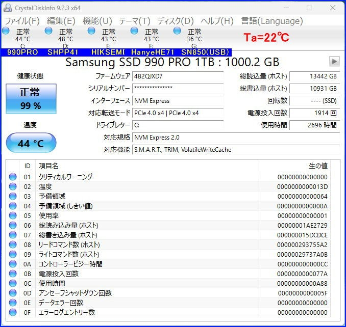The width and height of the screenshot is (346, 327).
Task: Click status orb for 0E データエラー回数
Action: coord(13,303)
